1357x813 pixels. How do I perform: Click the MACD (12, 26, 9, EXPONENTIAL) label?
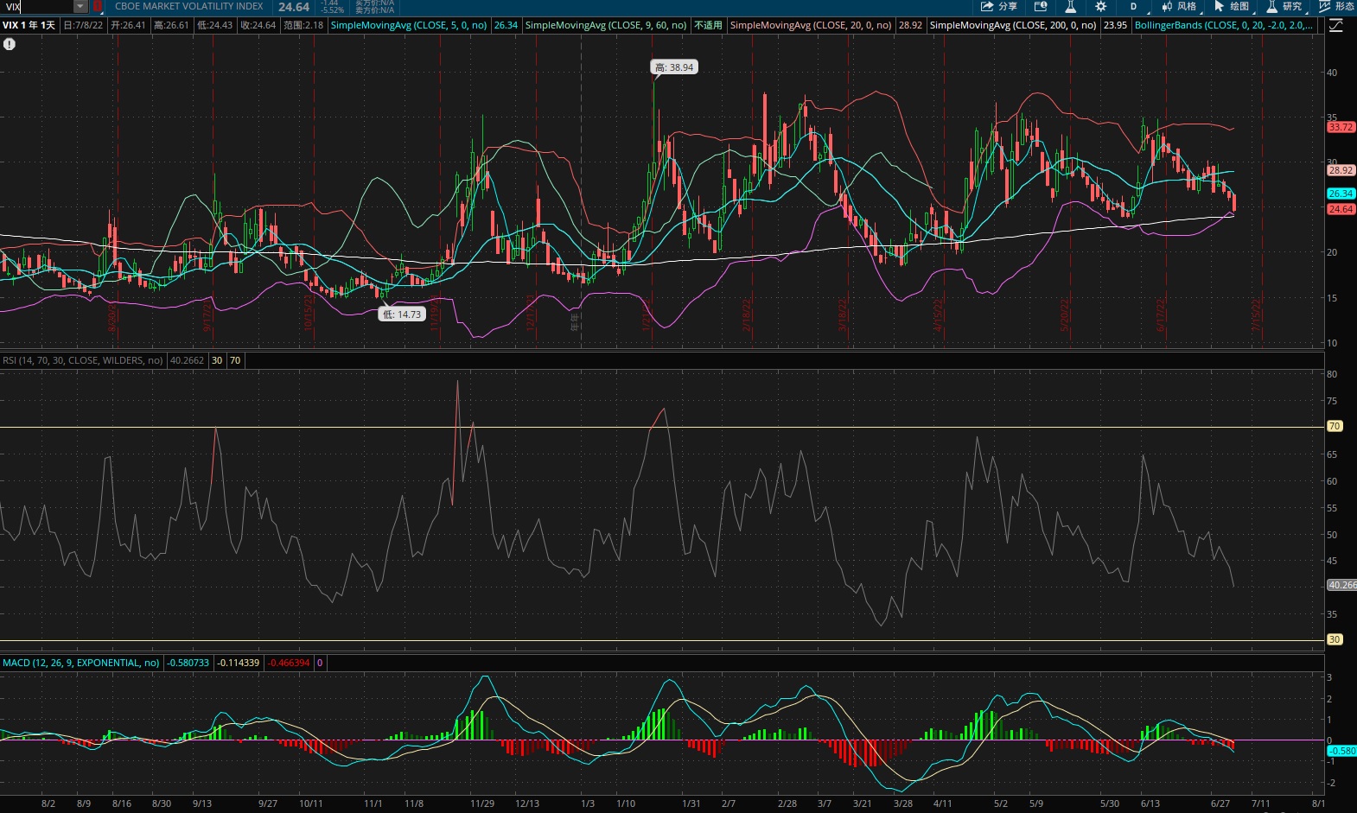pos(81,663)
